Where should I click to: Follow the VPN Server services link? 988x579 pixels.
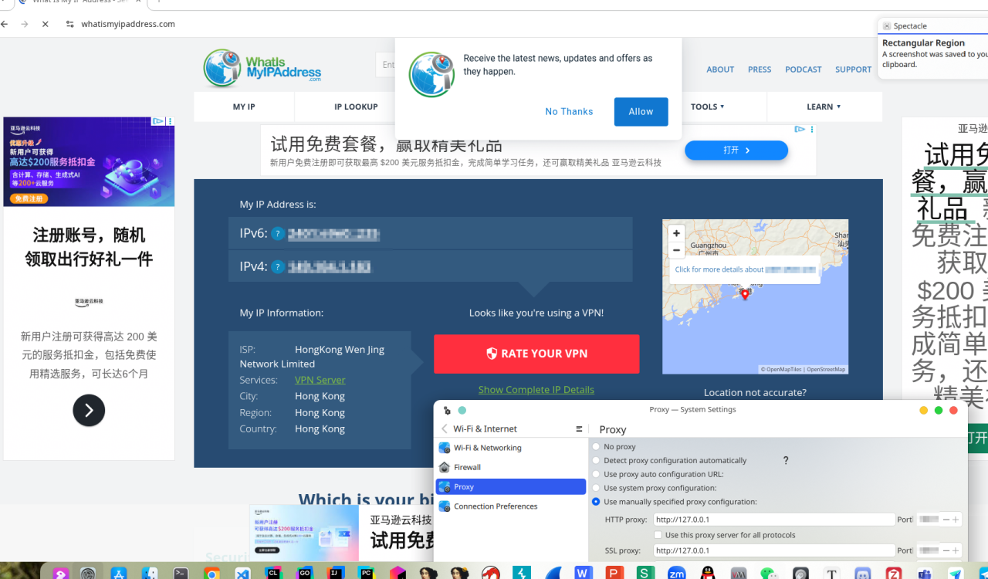point(320,380)
